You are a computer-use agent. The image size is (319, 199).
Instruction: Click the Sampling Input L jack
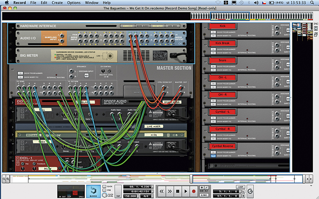[x=62, y=36]
